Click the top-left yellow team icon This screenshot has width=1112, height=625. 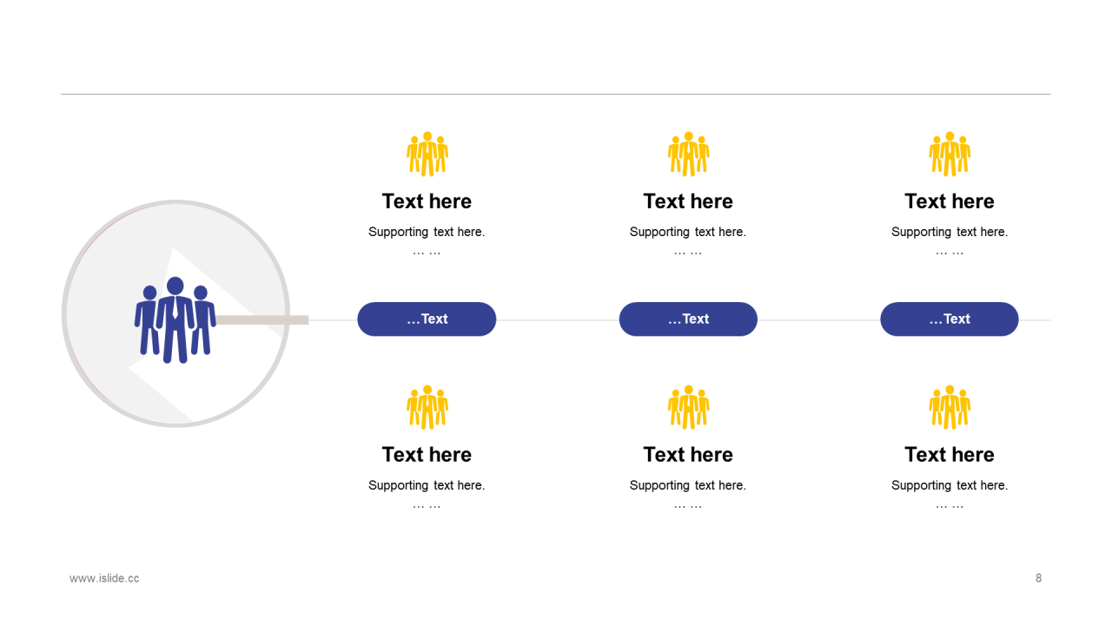pyautogui.click(x=427, y=155)
